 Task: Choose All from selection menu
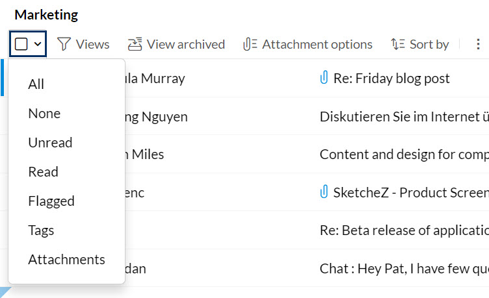click(x=36, y=84)
